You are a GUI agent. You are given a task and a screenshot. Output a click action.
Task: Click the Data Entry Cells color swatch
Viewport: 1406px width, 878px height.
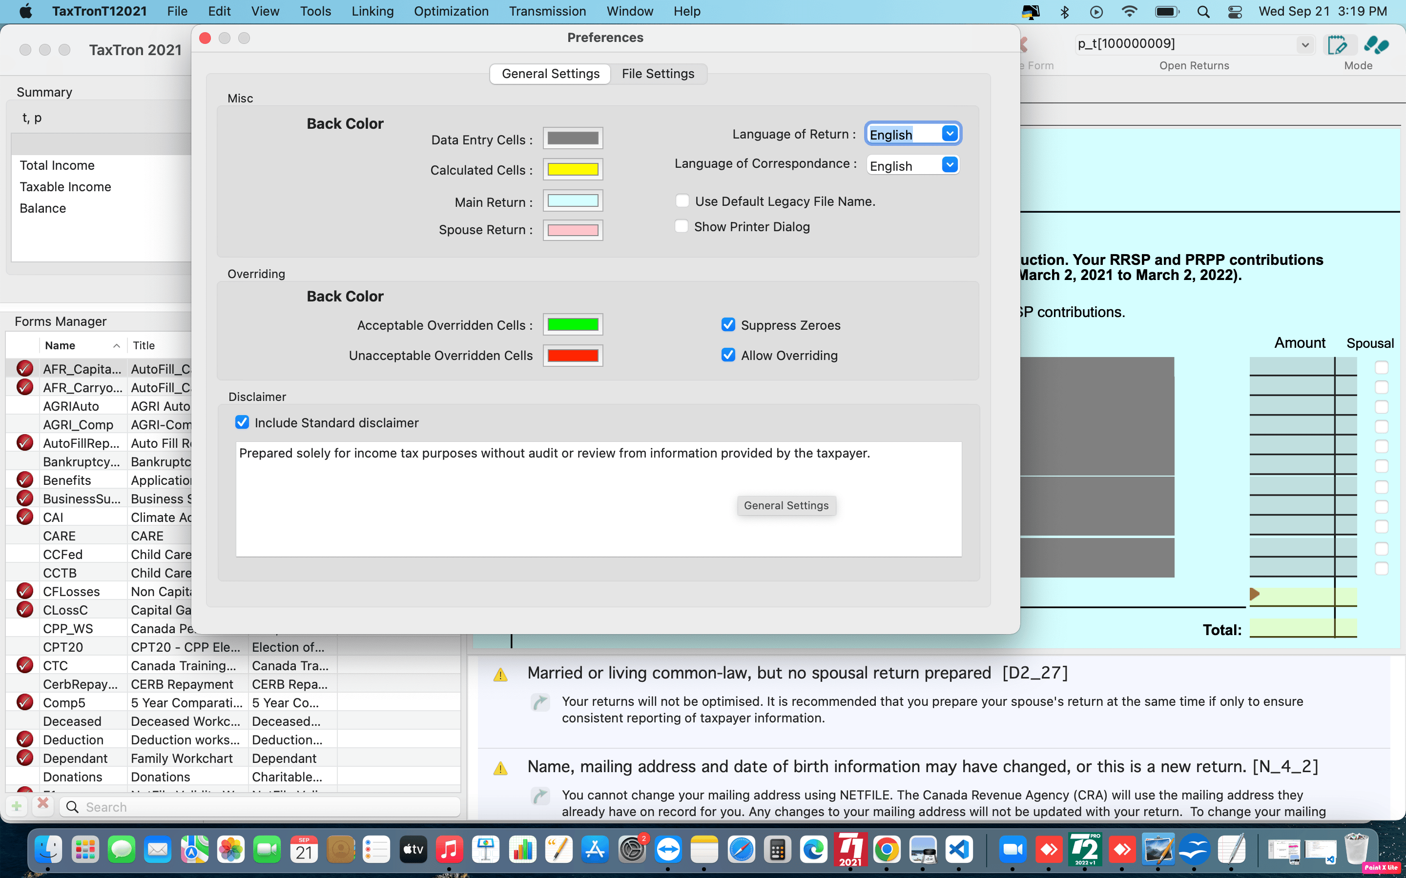click(572, 139)
